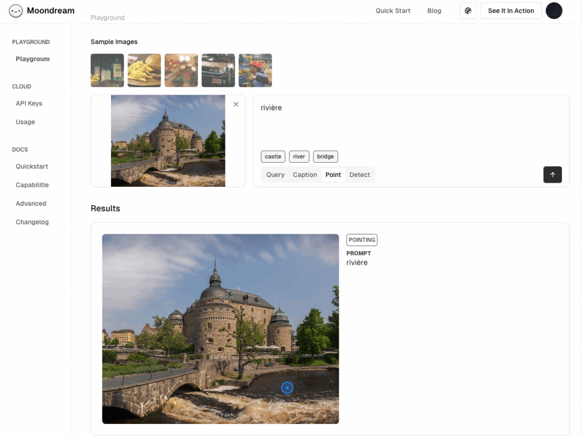The image size is (586, 436).
Task: Select the Point mode tab
Action: (x=333, y=175)
